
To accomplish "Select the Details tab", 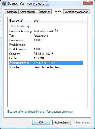I will click(57, 11).
